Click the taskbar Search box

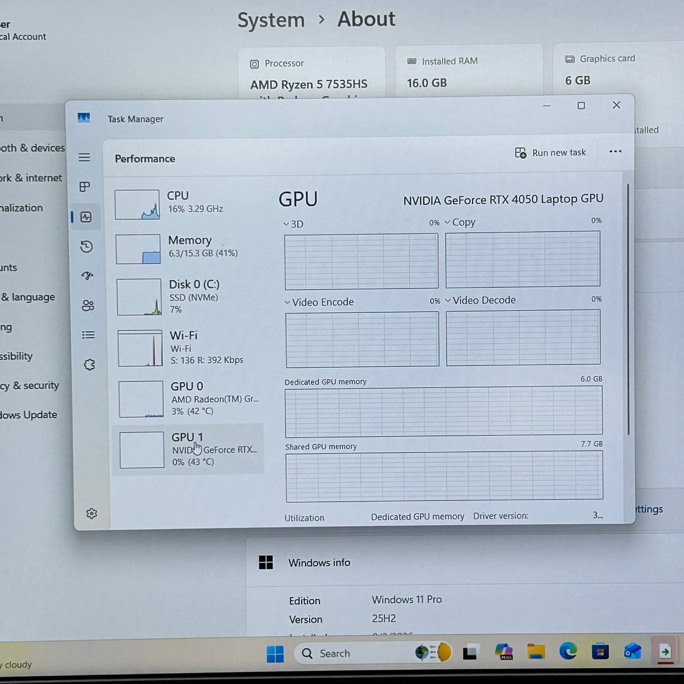373,653
